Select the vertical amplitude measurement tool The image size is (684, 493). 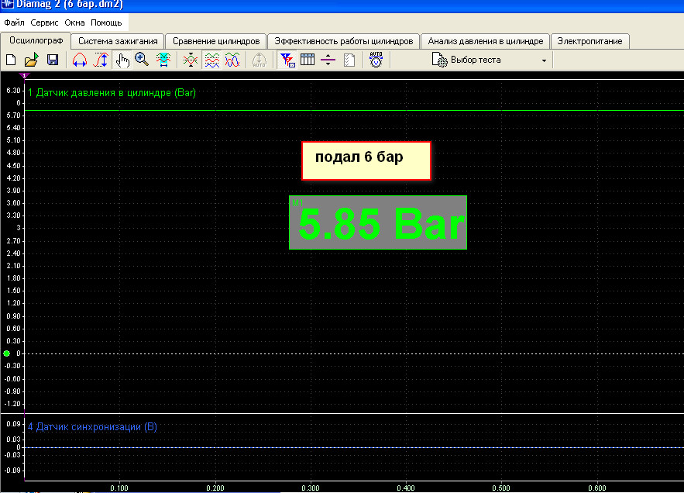pos(101,60)
